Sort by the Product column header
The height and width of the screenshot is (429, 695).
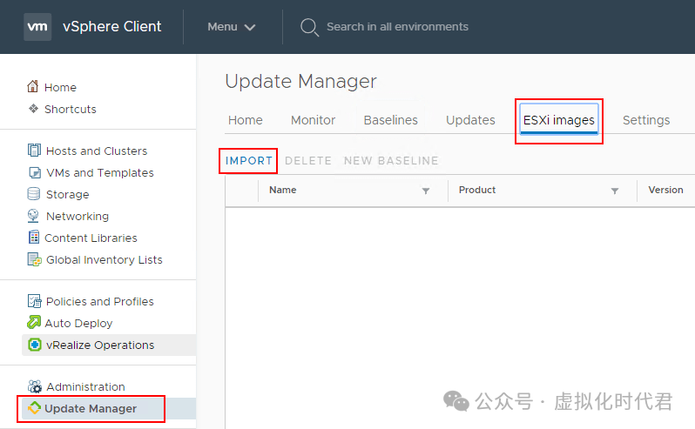click(x=477, y=190)
